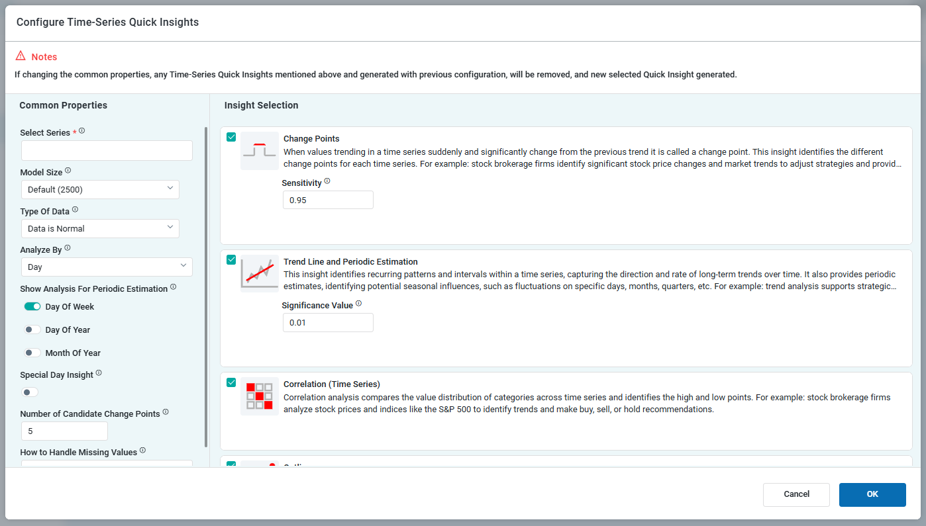Screen dimensions: 926x526
Task: Click info icon beside Sensitivity label
Action: (x=327, y=181)
